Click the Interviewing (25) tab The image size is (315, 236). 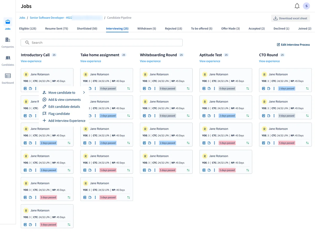(117, 28)
